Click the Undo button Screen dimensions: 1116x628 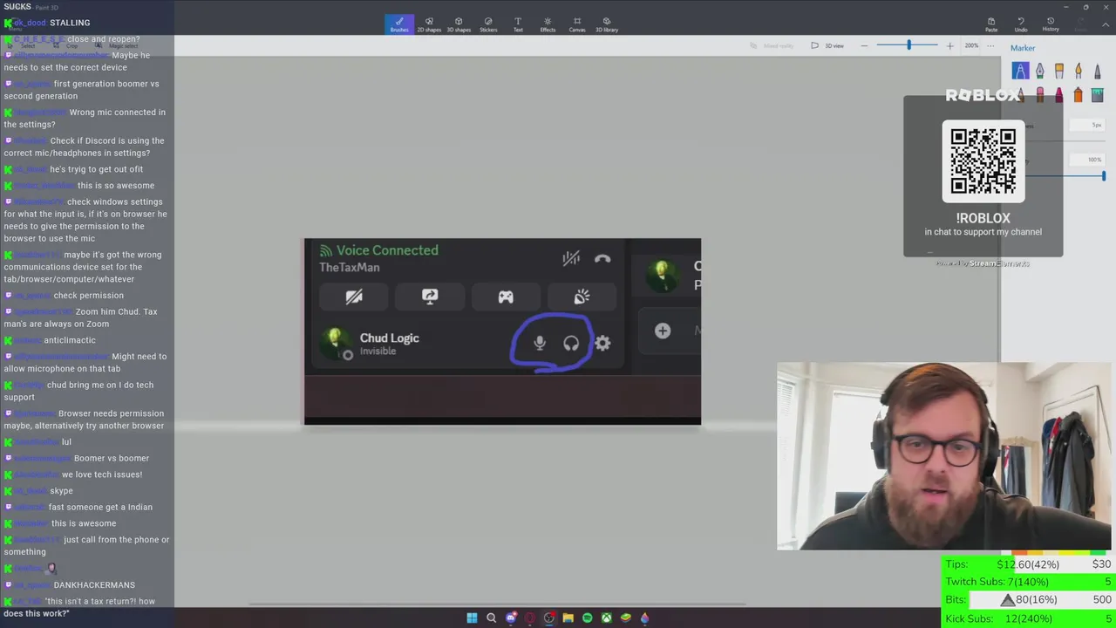point(1021,24)
